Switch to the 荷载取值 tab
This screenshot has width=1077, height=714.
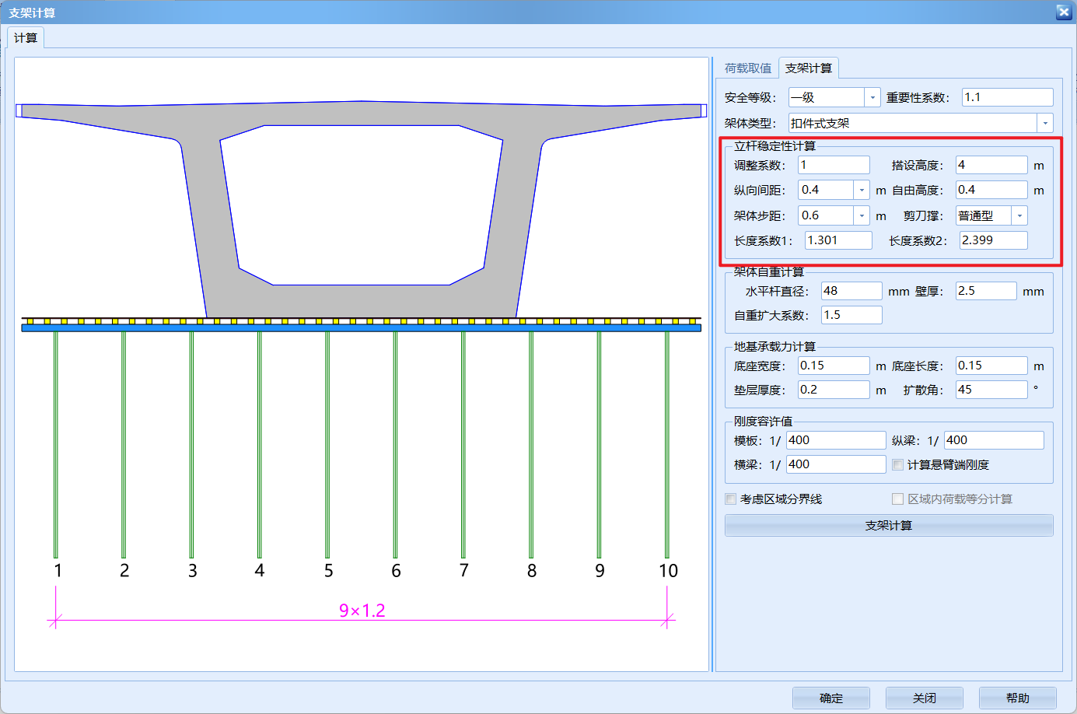coord(747,68)
